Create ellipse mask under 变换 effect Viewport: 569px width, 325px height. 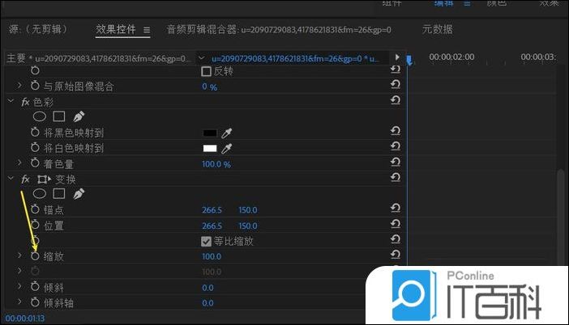[x=40, y=193]
